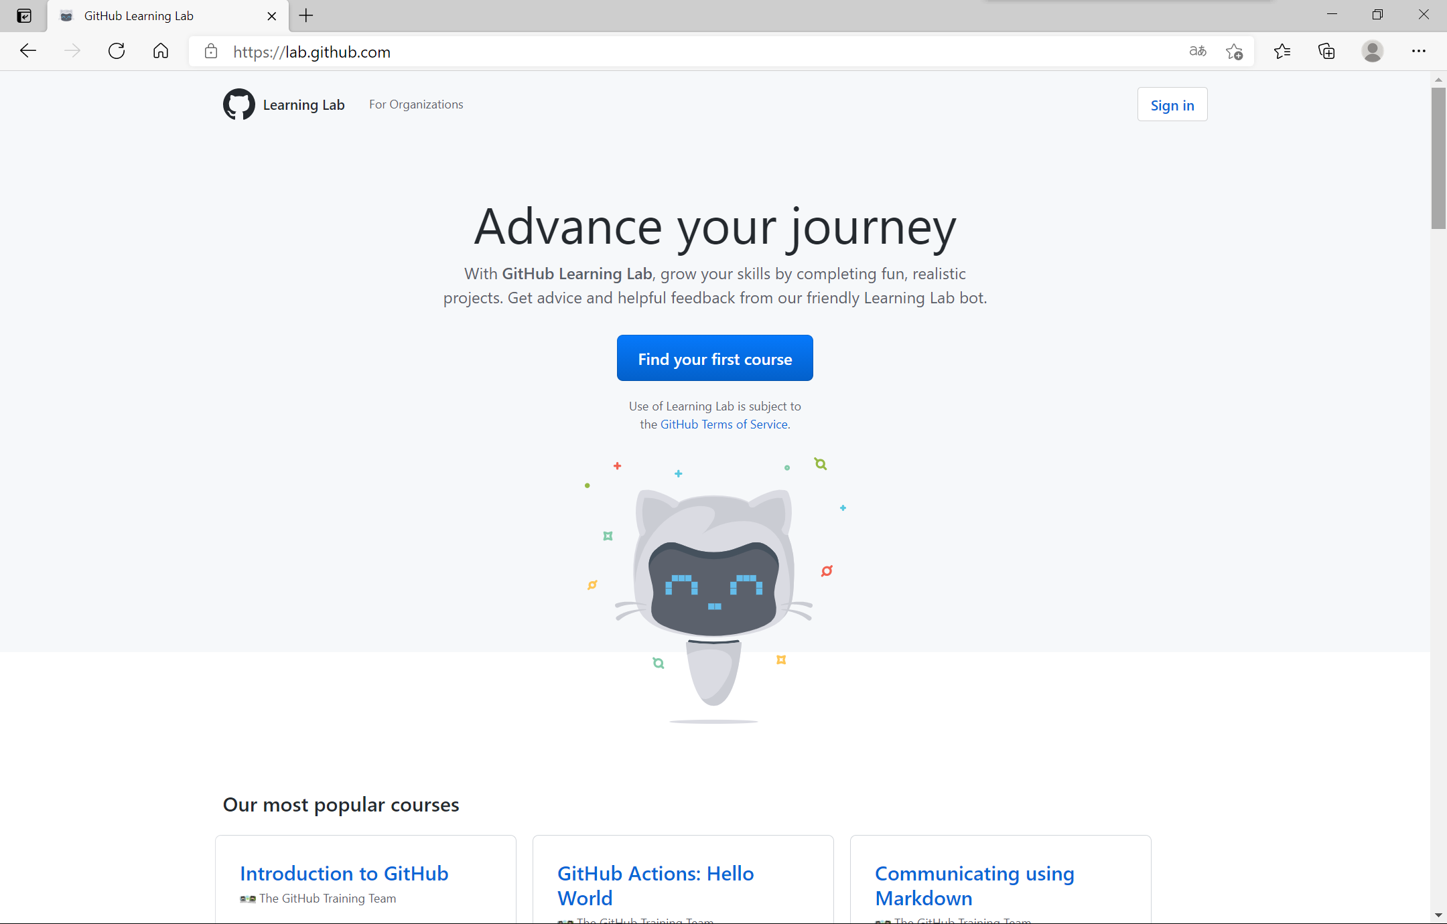Click the vertical scrollbar down arrow

pyautogui.click(x=1438, y=915)
